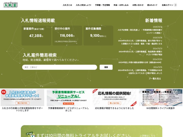Screen dimensions: 183x137
Task: Click the 入札王 logo
Action: [11, 5]
